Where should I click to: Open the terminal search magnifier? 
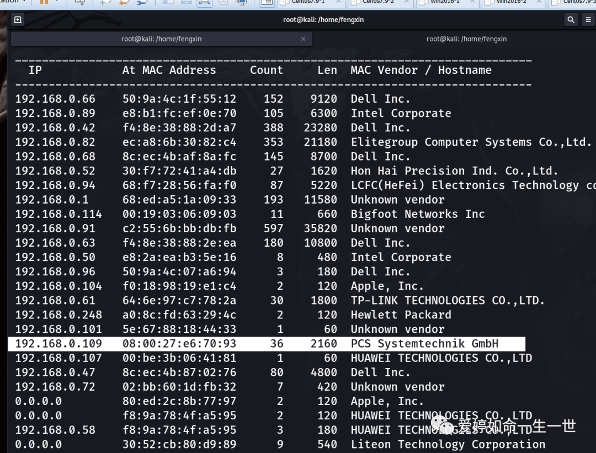571,20
